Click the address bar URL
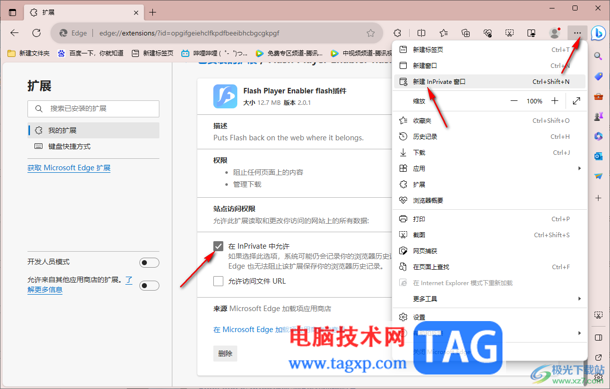This screenshot has height=389, width=610. coord(189,33)
